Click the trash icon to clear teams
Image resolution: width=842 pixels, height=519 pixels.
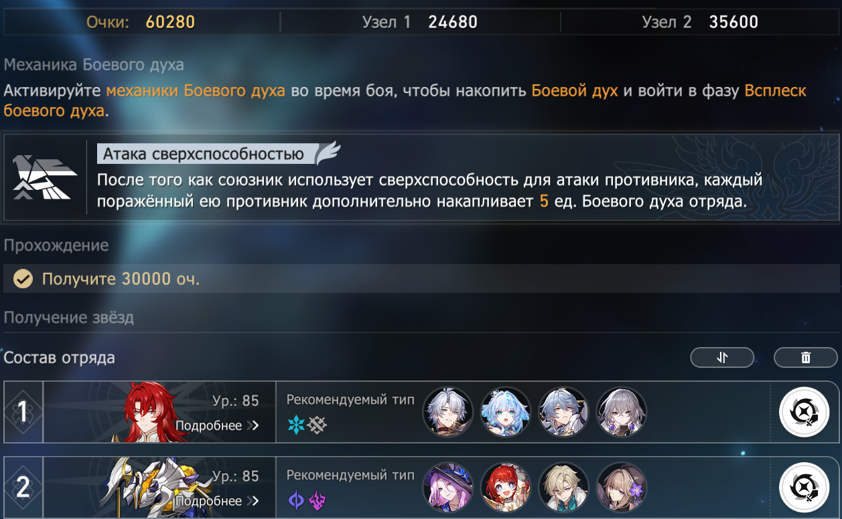click(x=806, y=358)
